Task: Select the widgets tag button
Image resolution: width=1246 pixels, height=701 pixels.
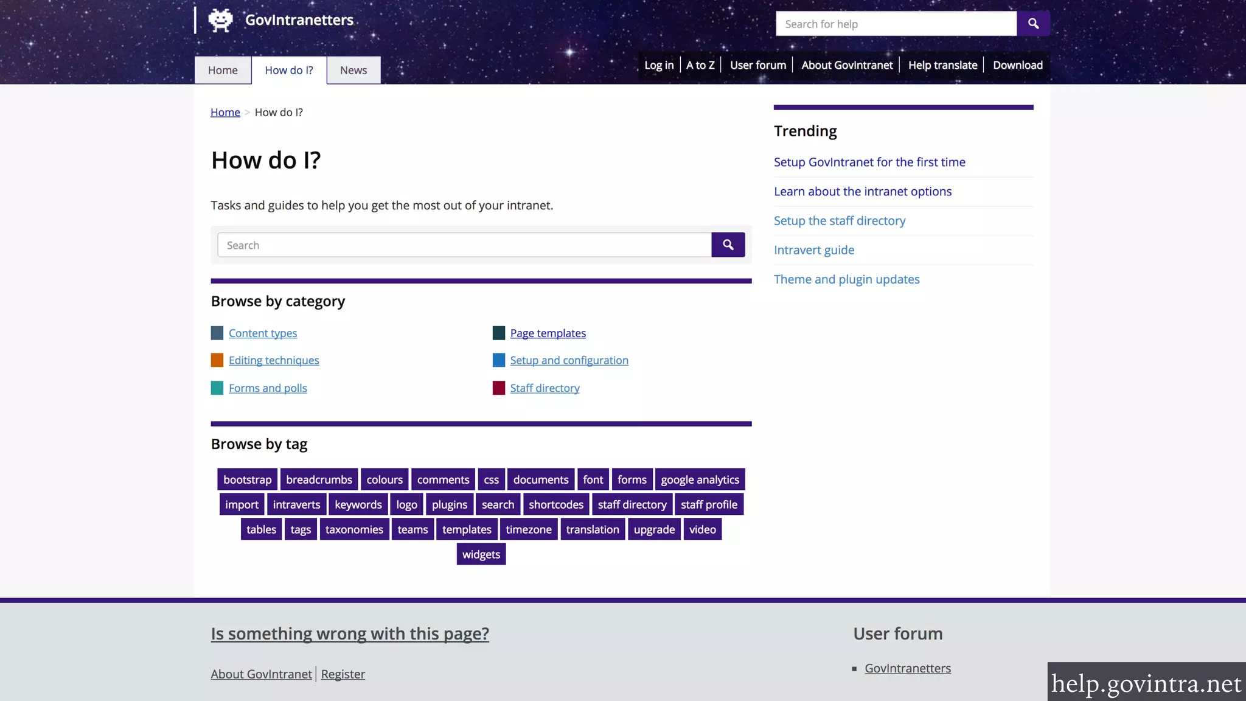Action: (481, 554)
